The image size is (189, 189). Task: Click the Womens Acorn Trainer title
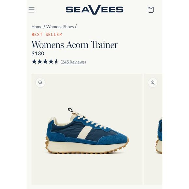click(75, 45)
